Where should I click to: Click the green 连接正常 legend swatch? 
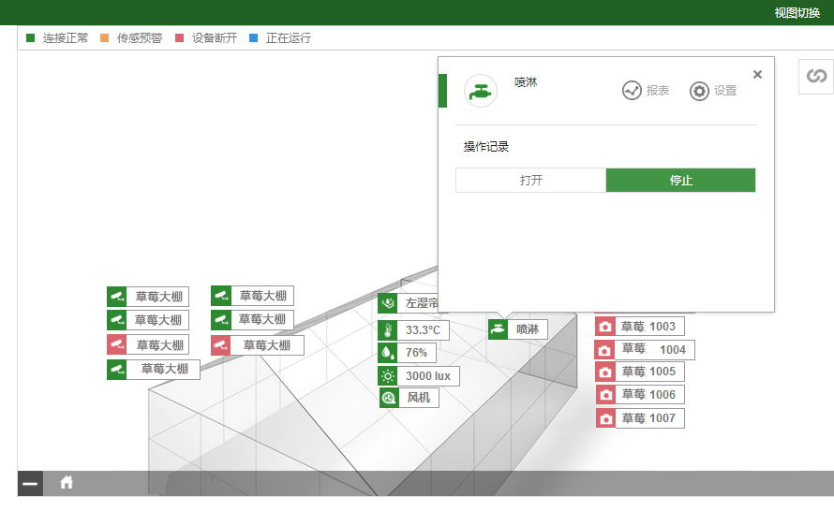[30, 37]
